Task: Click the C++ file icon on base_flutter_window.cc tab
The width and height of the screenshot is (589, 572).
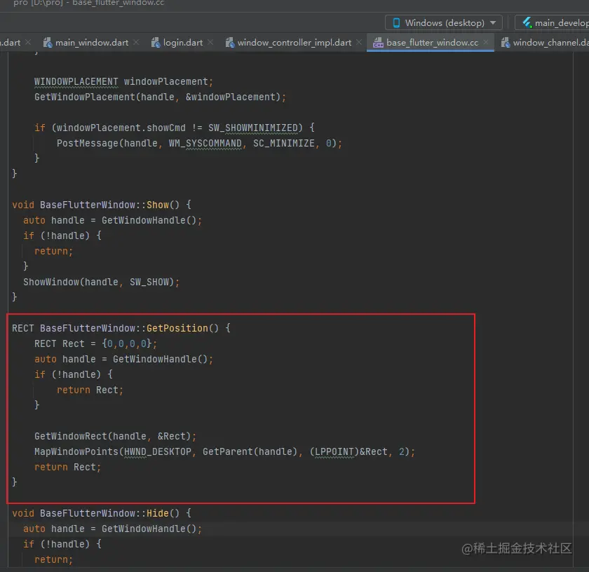Action: 378,43
